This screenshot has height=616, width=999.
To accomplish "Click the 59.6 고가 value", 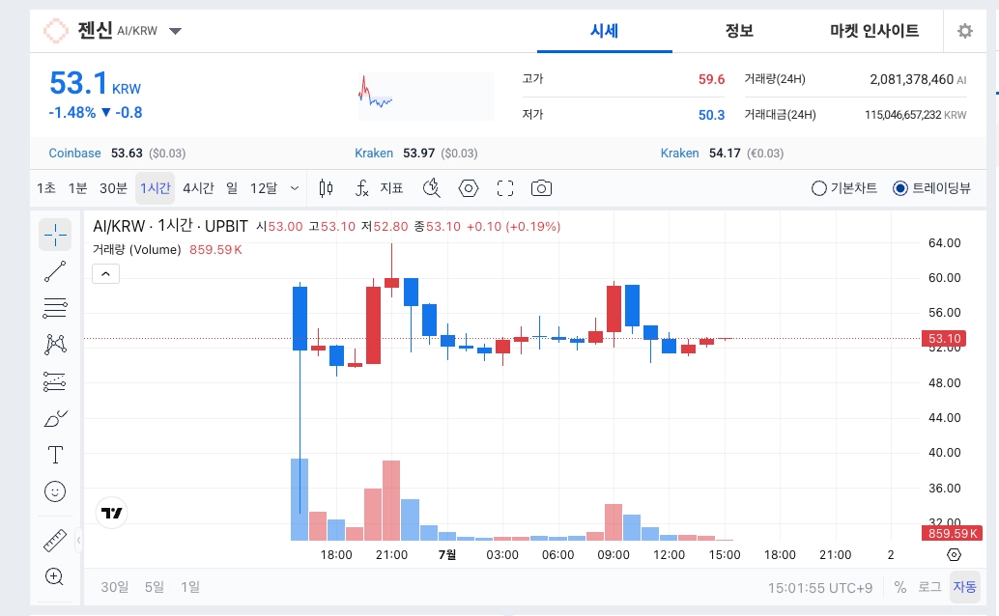I will click(x=712, y=79).
